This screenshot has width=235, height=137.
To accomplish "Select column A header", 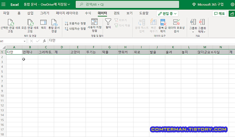I will coord(14,47).
